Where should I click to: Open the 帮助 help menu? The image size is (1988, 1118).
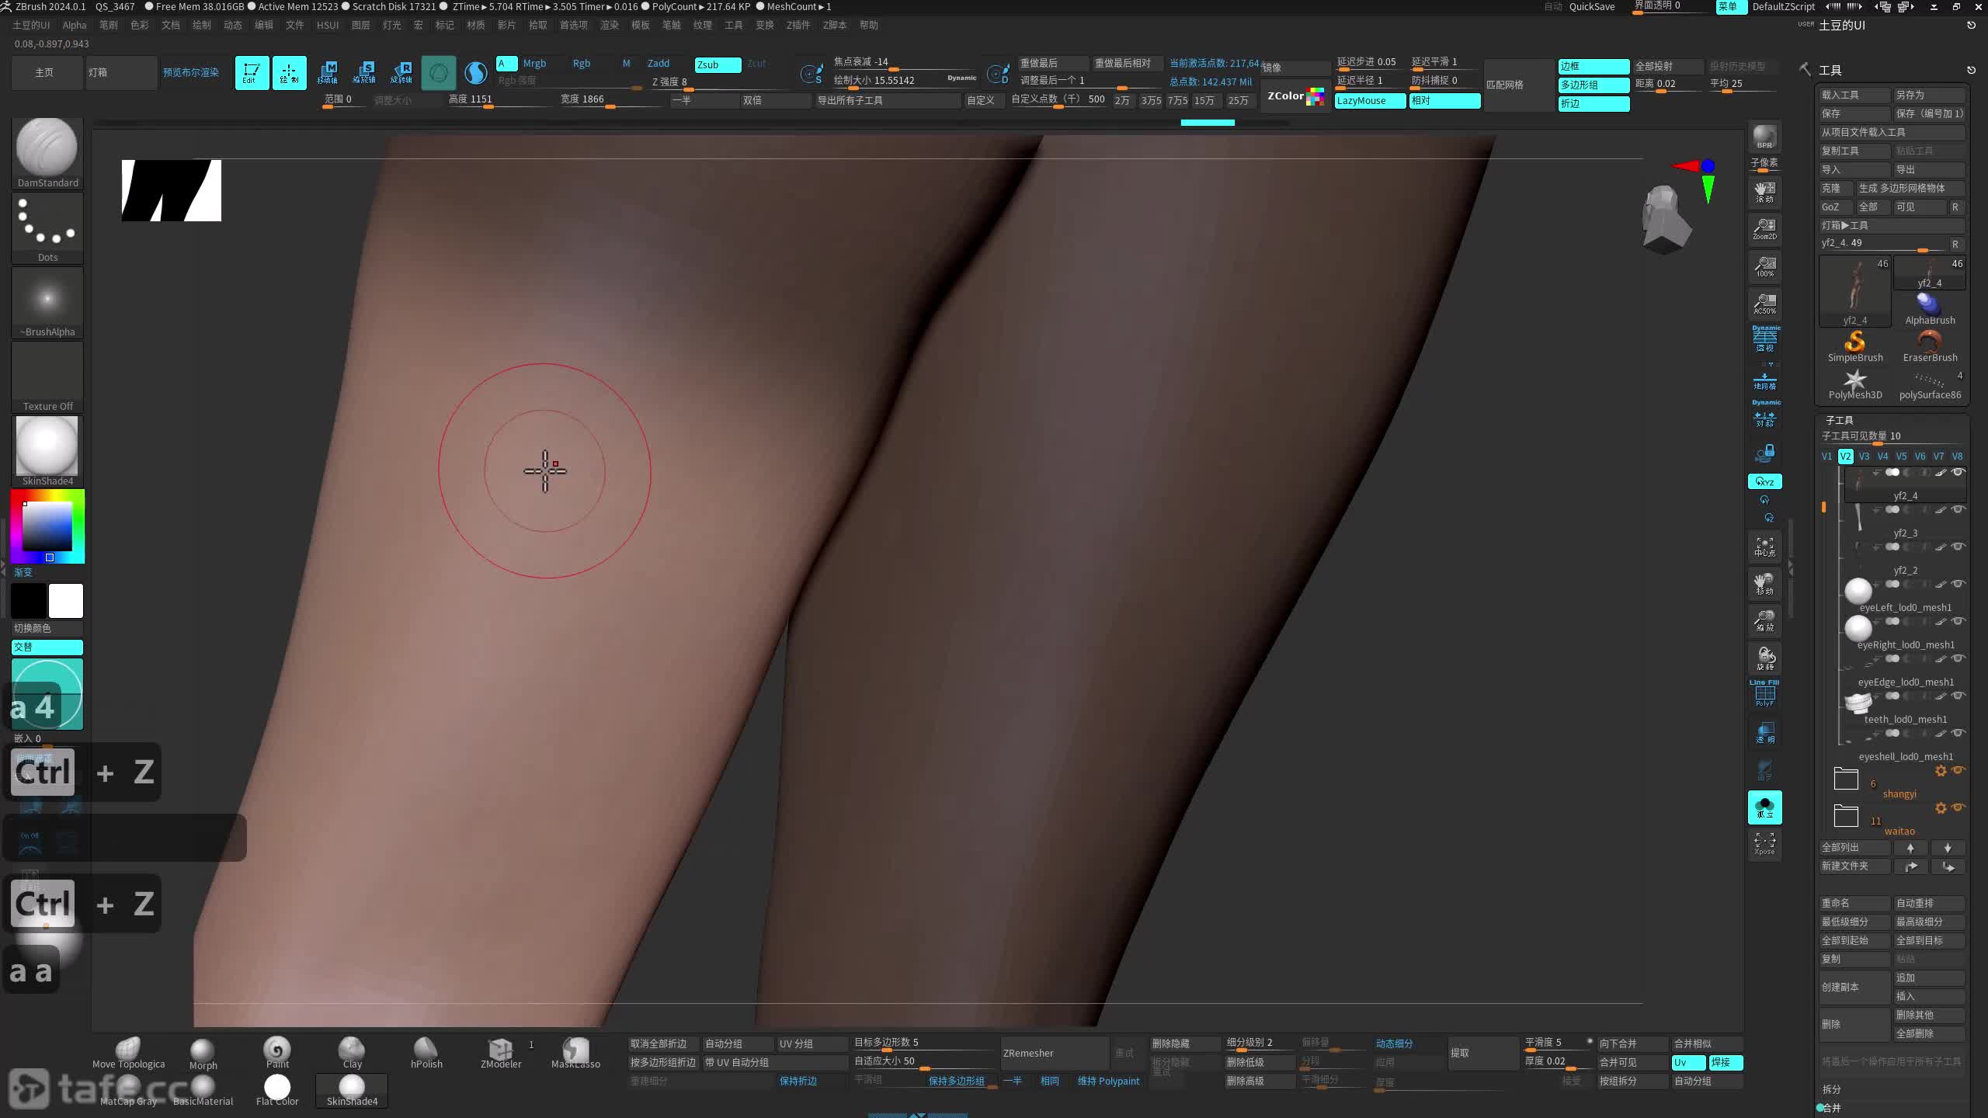tap(869, 25)
